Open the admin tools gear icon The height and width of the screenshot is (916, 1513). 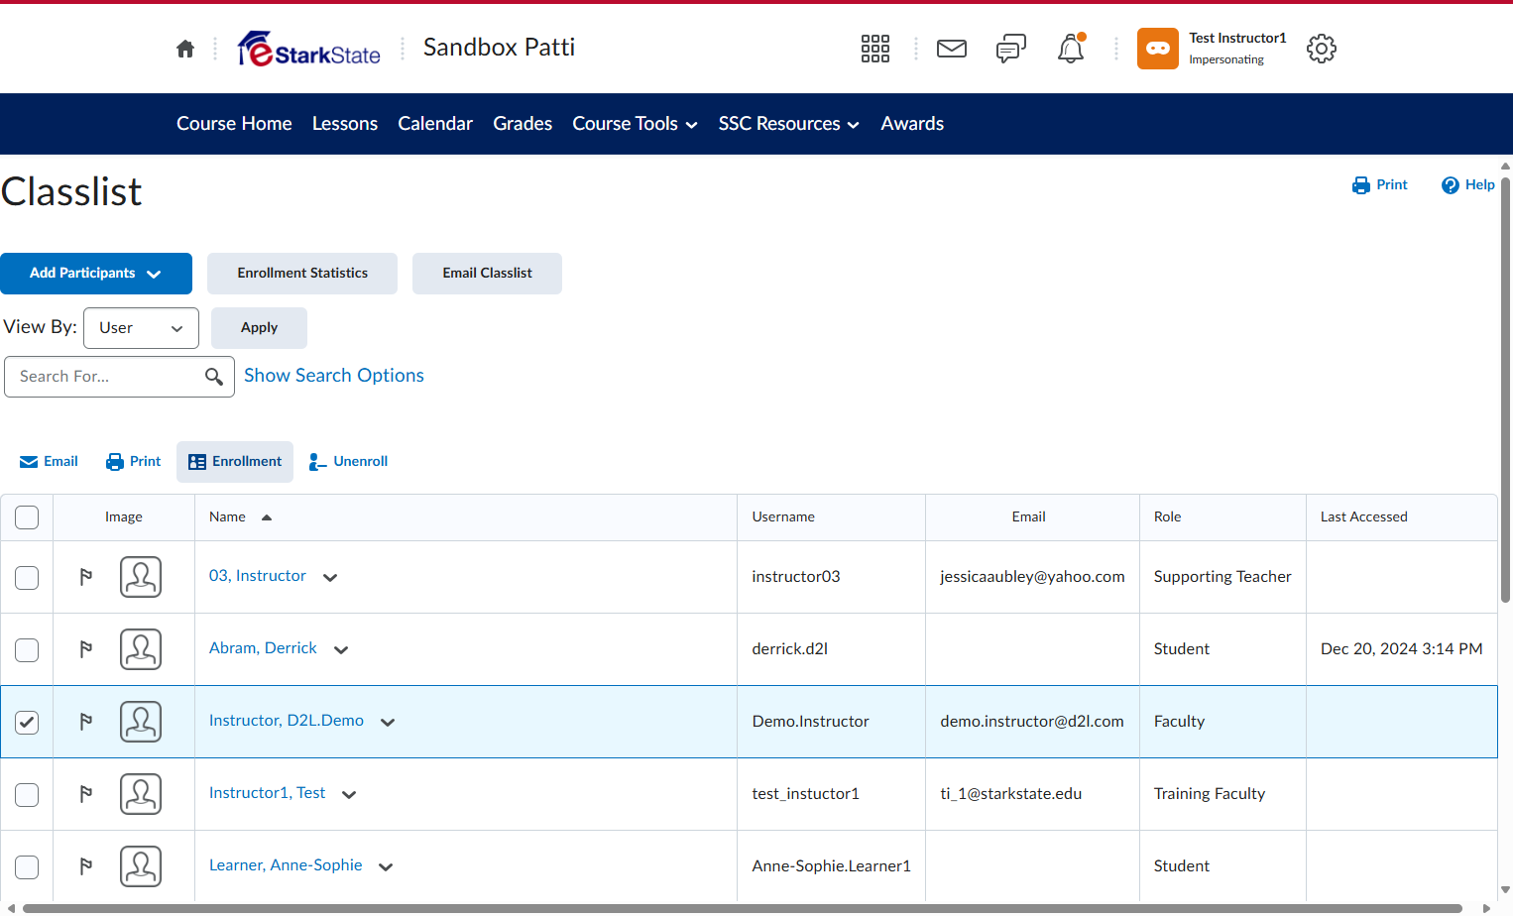(1322, 49)
